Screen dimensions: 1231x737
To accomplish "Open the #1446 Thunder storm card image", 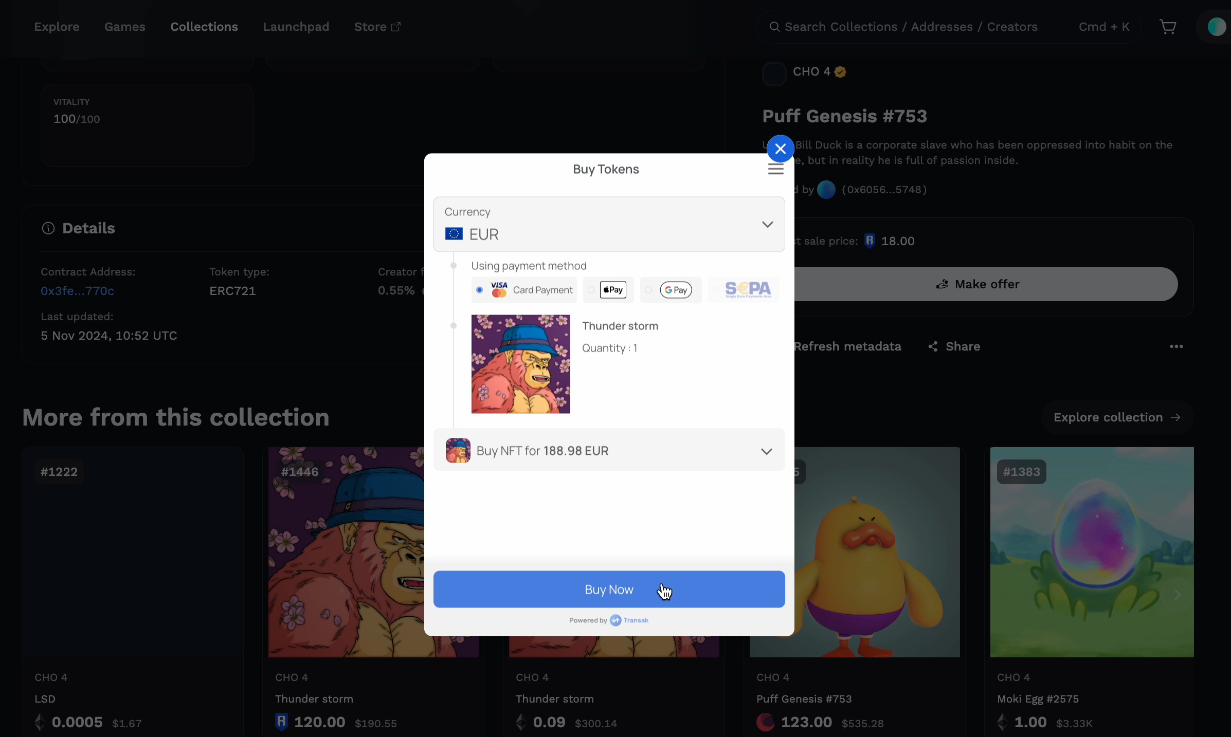I will coord(346,552).
